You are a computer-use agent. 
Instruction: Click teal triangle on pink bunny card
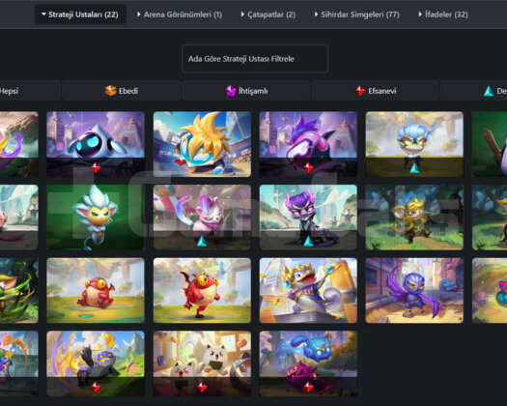coord(202,241)
